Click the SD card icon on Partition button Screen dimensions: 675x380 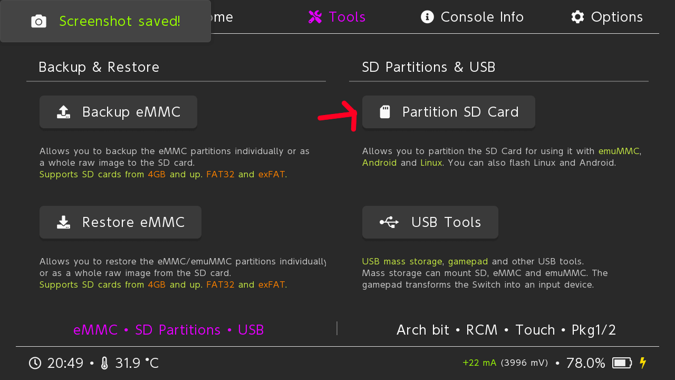385,112
